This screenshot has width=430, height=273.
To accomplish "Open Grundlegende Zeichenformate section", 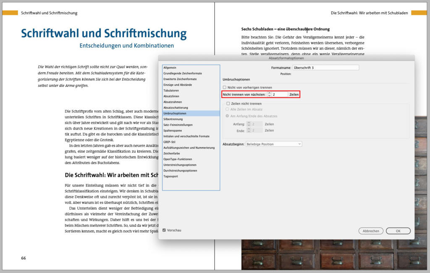I will tap(183, 73).
